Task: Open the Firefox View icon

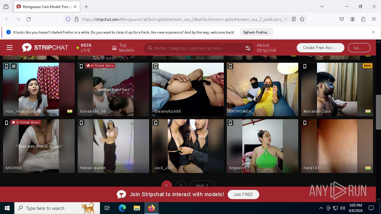Action: 6,7
